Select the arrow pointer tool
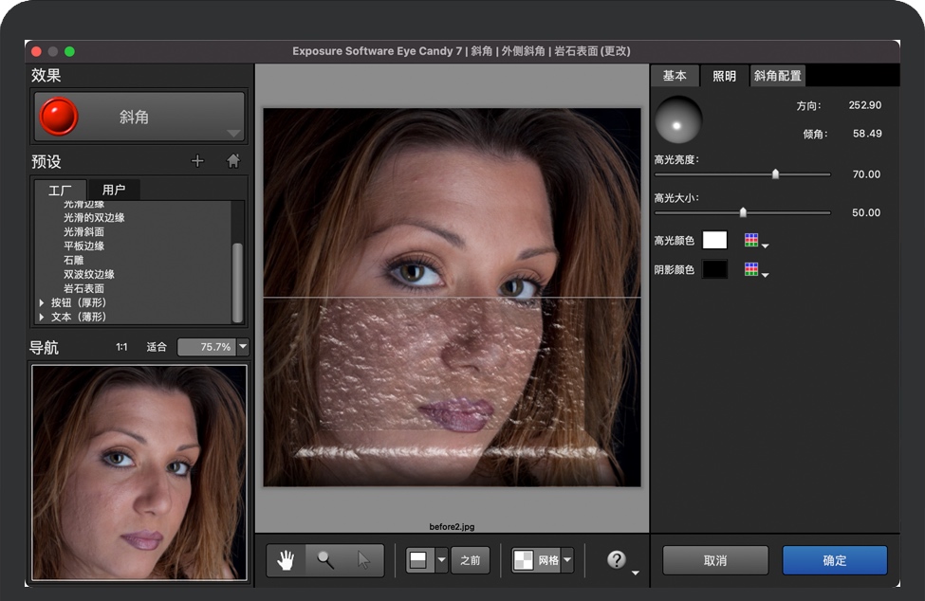Image resolution: width=925 pixels, height=601 pixels. coord(363,560)
